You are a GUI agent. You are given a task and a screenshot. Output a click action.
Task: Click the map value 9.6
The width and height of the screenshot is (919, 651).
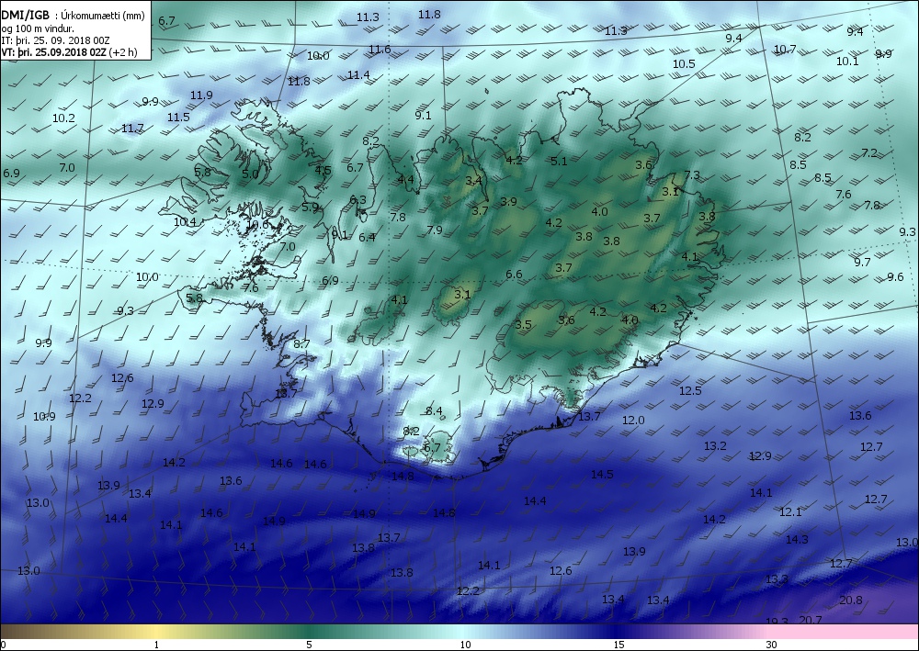pyautogui.click(x=895, y=277)
